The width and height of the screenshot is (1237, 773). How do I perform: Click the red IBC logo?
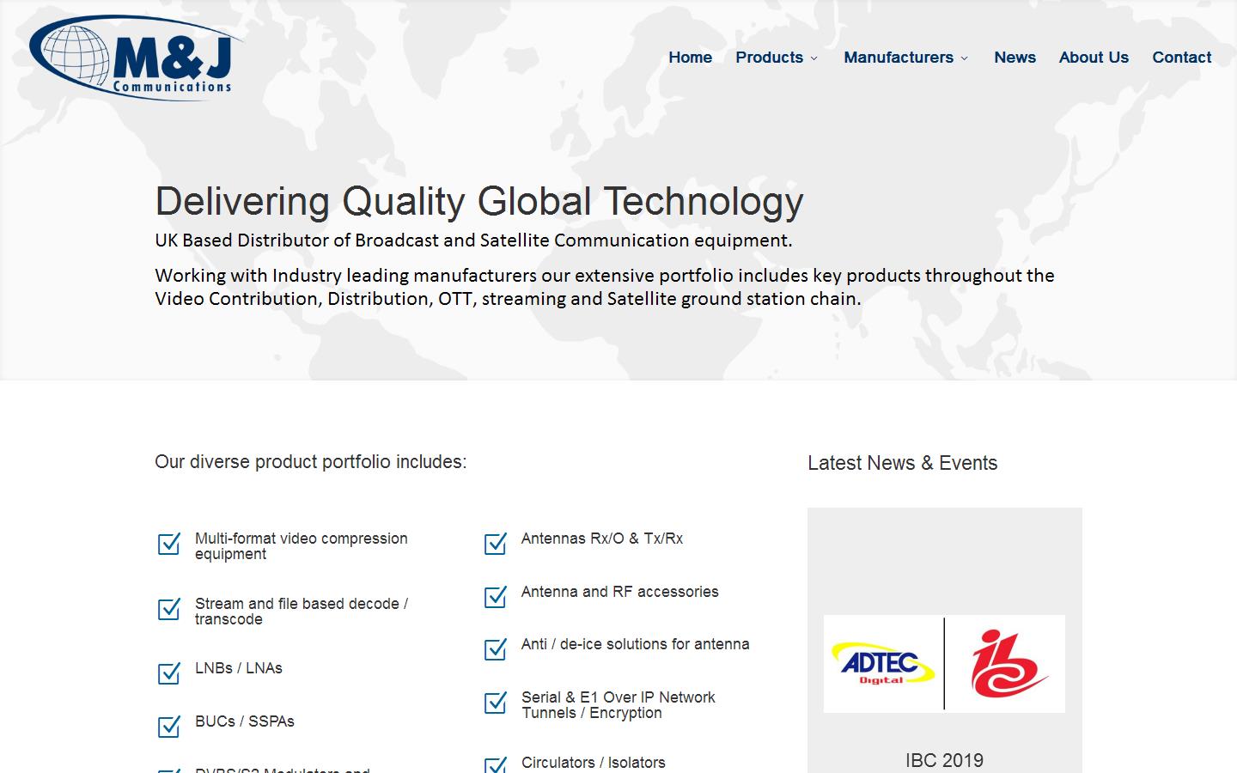pyautogui.click(x=1008, y=664)
